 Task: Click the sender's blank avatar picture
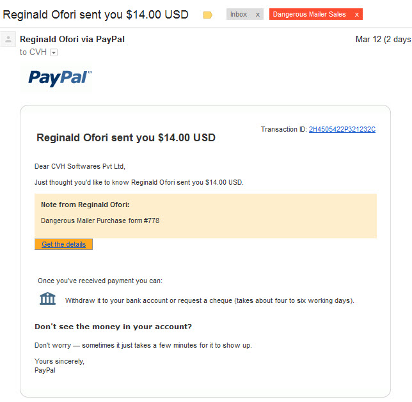coord(8,40)
